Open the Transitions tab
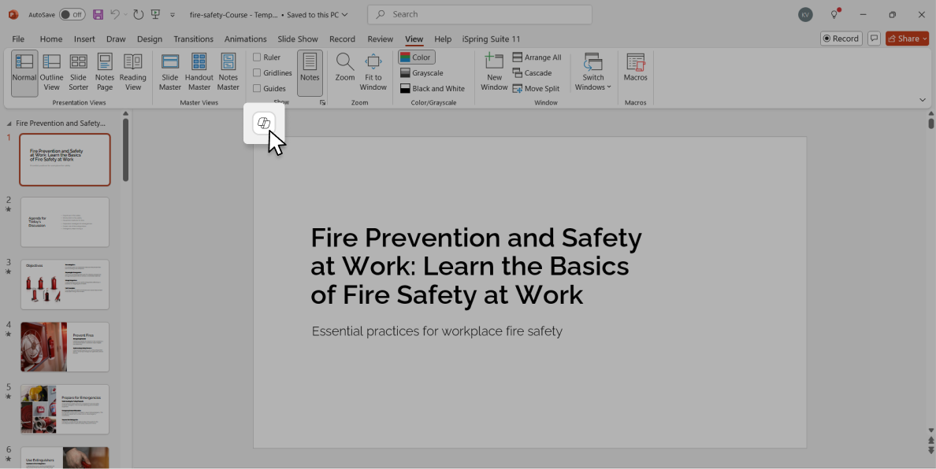The height and width of the screenshot is (469, 936). tap(193, 39)
